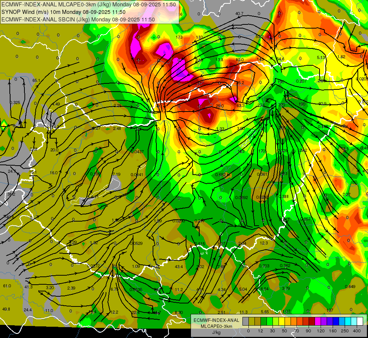Click the map value 0.845
Image resolution: width=368 pixels, height=338 pixels.
323,127
